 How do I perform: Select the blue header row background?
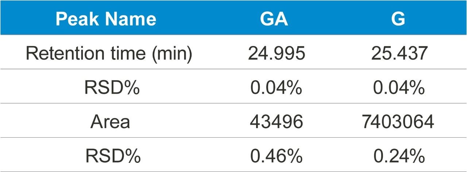click(233, 17)
